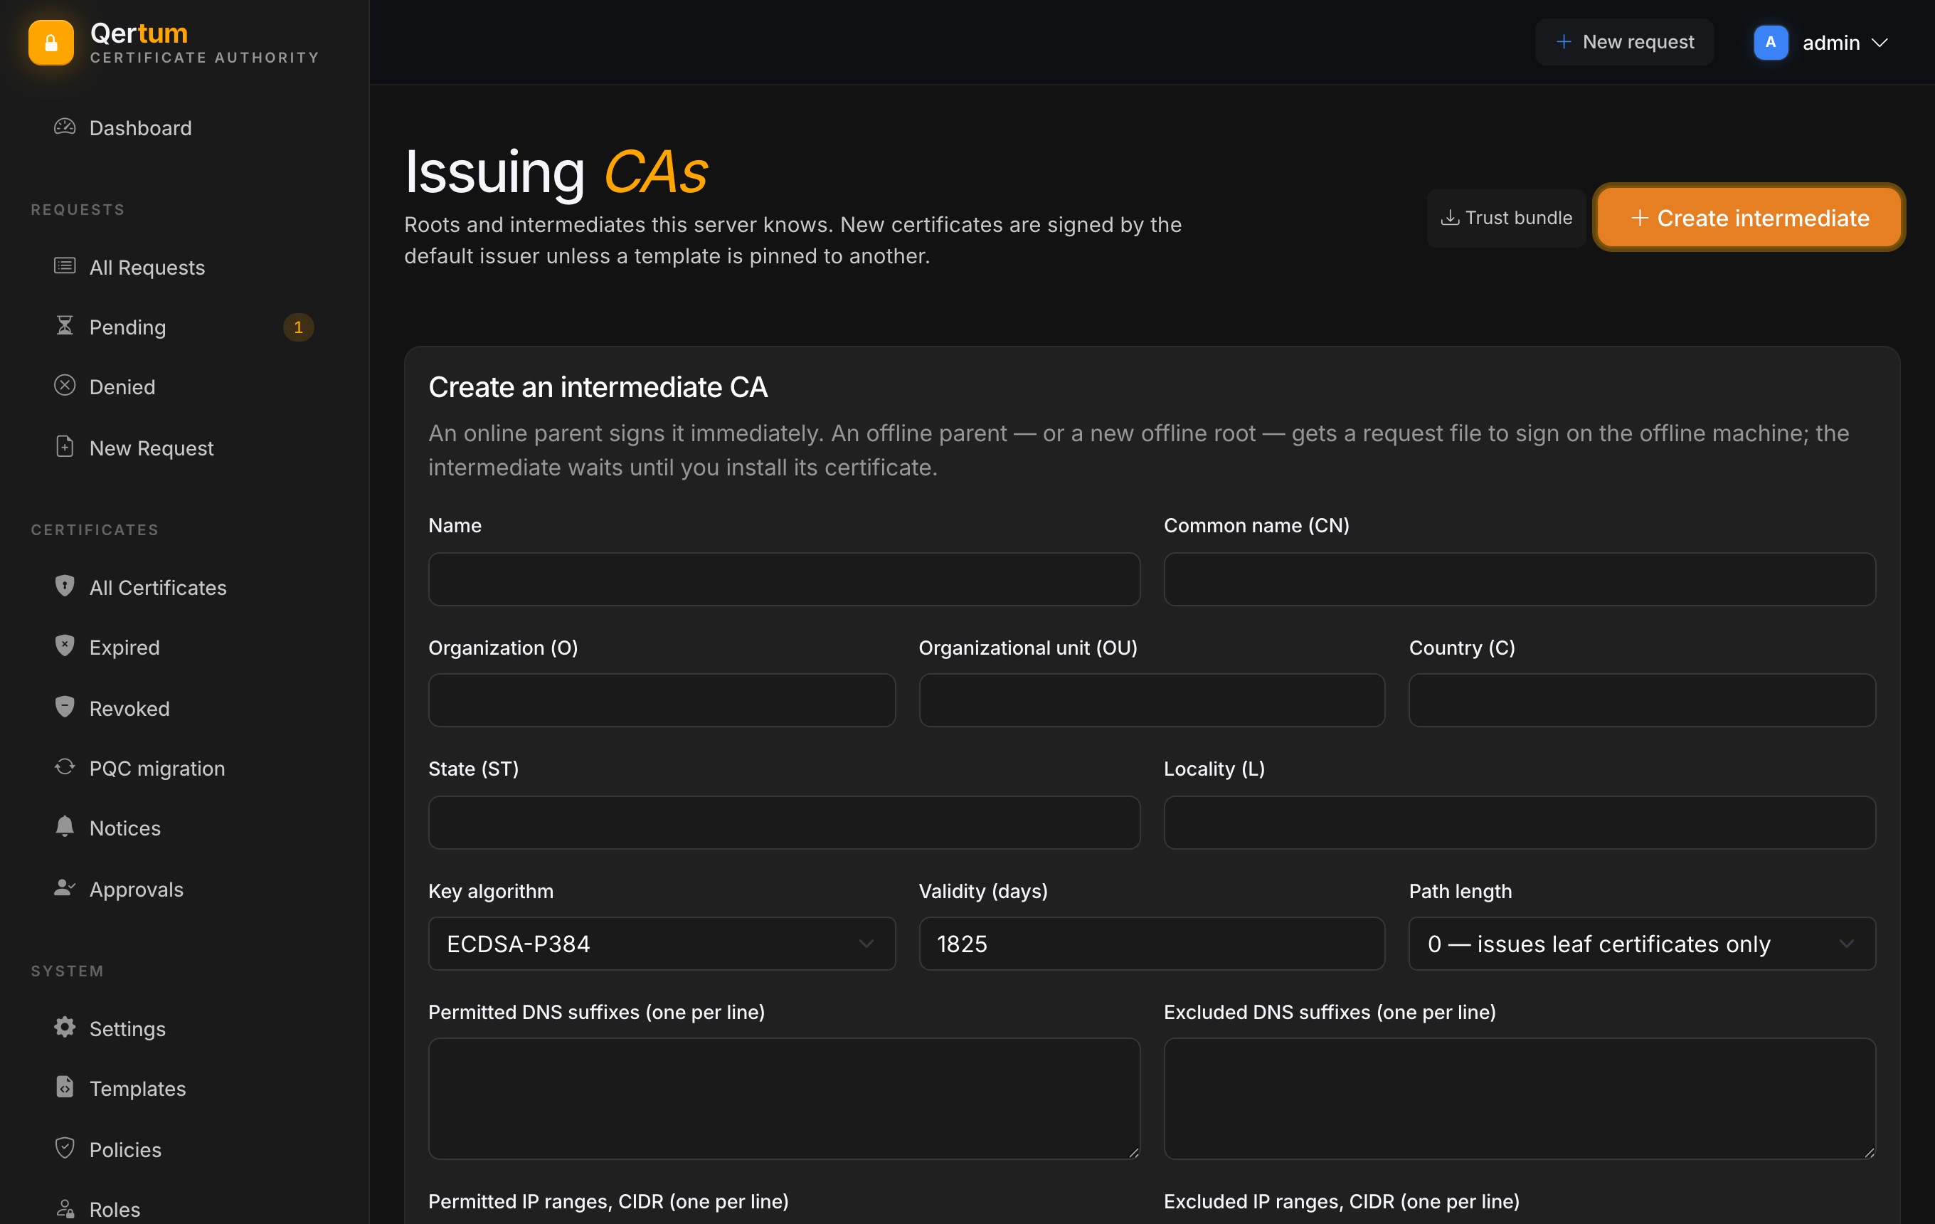Screen dimensions: 1935x1224
Task: Click the Notices bell icon
Action: tap(64, 827)
